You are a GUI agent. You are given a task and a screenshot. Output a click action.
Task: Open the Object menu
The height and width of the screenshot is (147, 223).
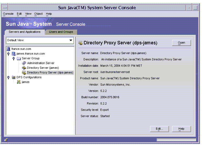click(x=38, y=14)
